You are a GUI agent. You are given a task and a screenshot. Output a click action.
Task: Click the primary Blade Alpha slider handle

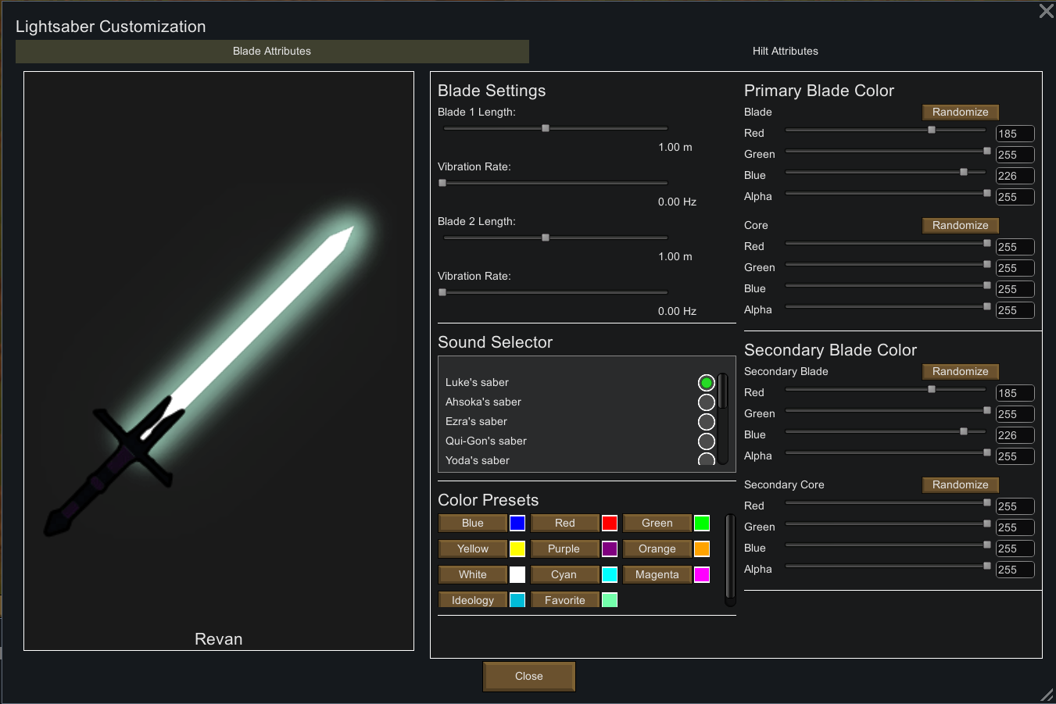(x=987, y=193)
